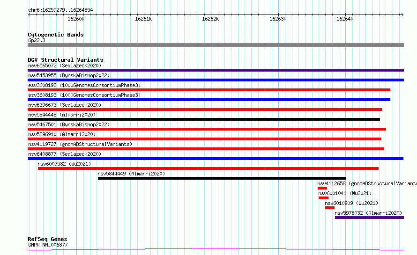Viewport: 417px width, 255px height.
Task: Click the nsv4112658 gnomAD variant label
Action: click(x=367, y=183)
